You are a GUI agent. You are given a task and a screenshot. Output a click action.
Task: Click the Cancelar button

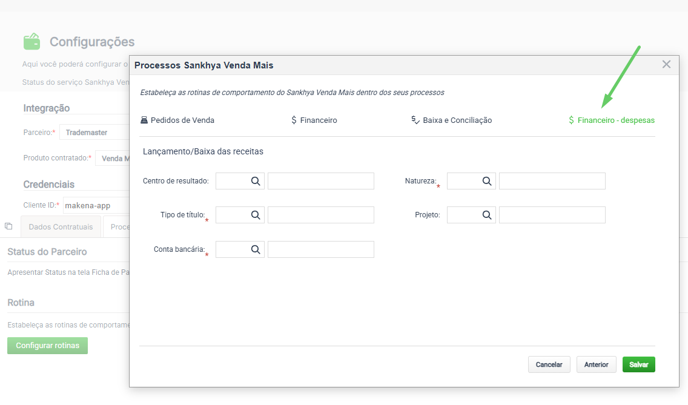[x=549, y=364]
